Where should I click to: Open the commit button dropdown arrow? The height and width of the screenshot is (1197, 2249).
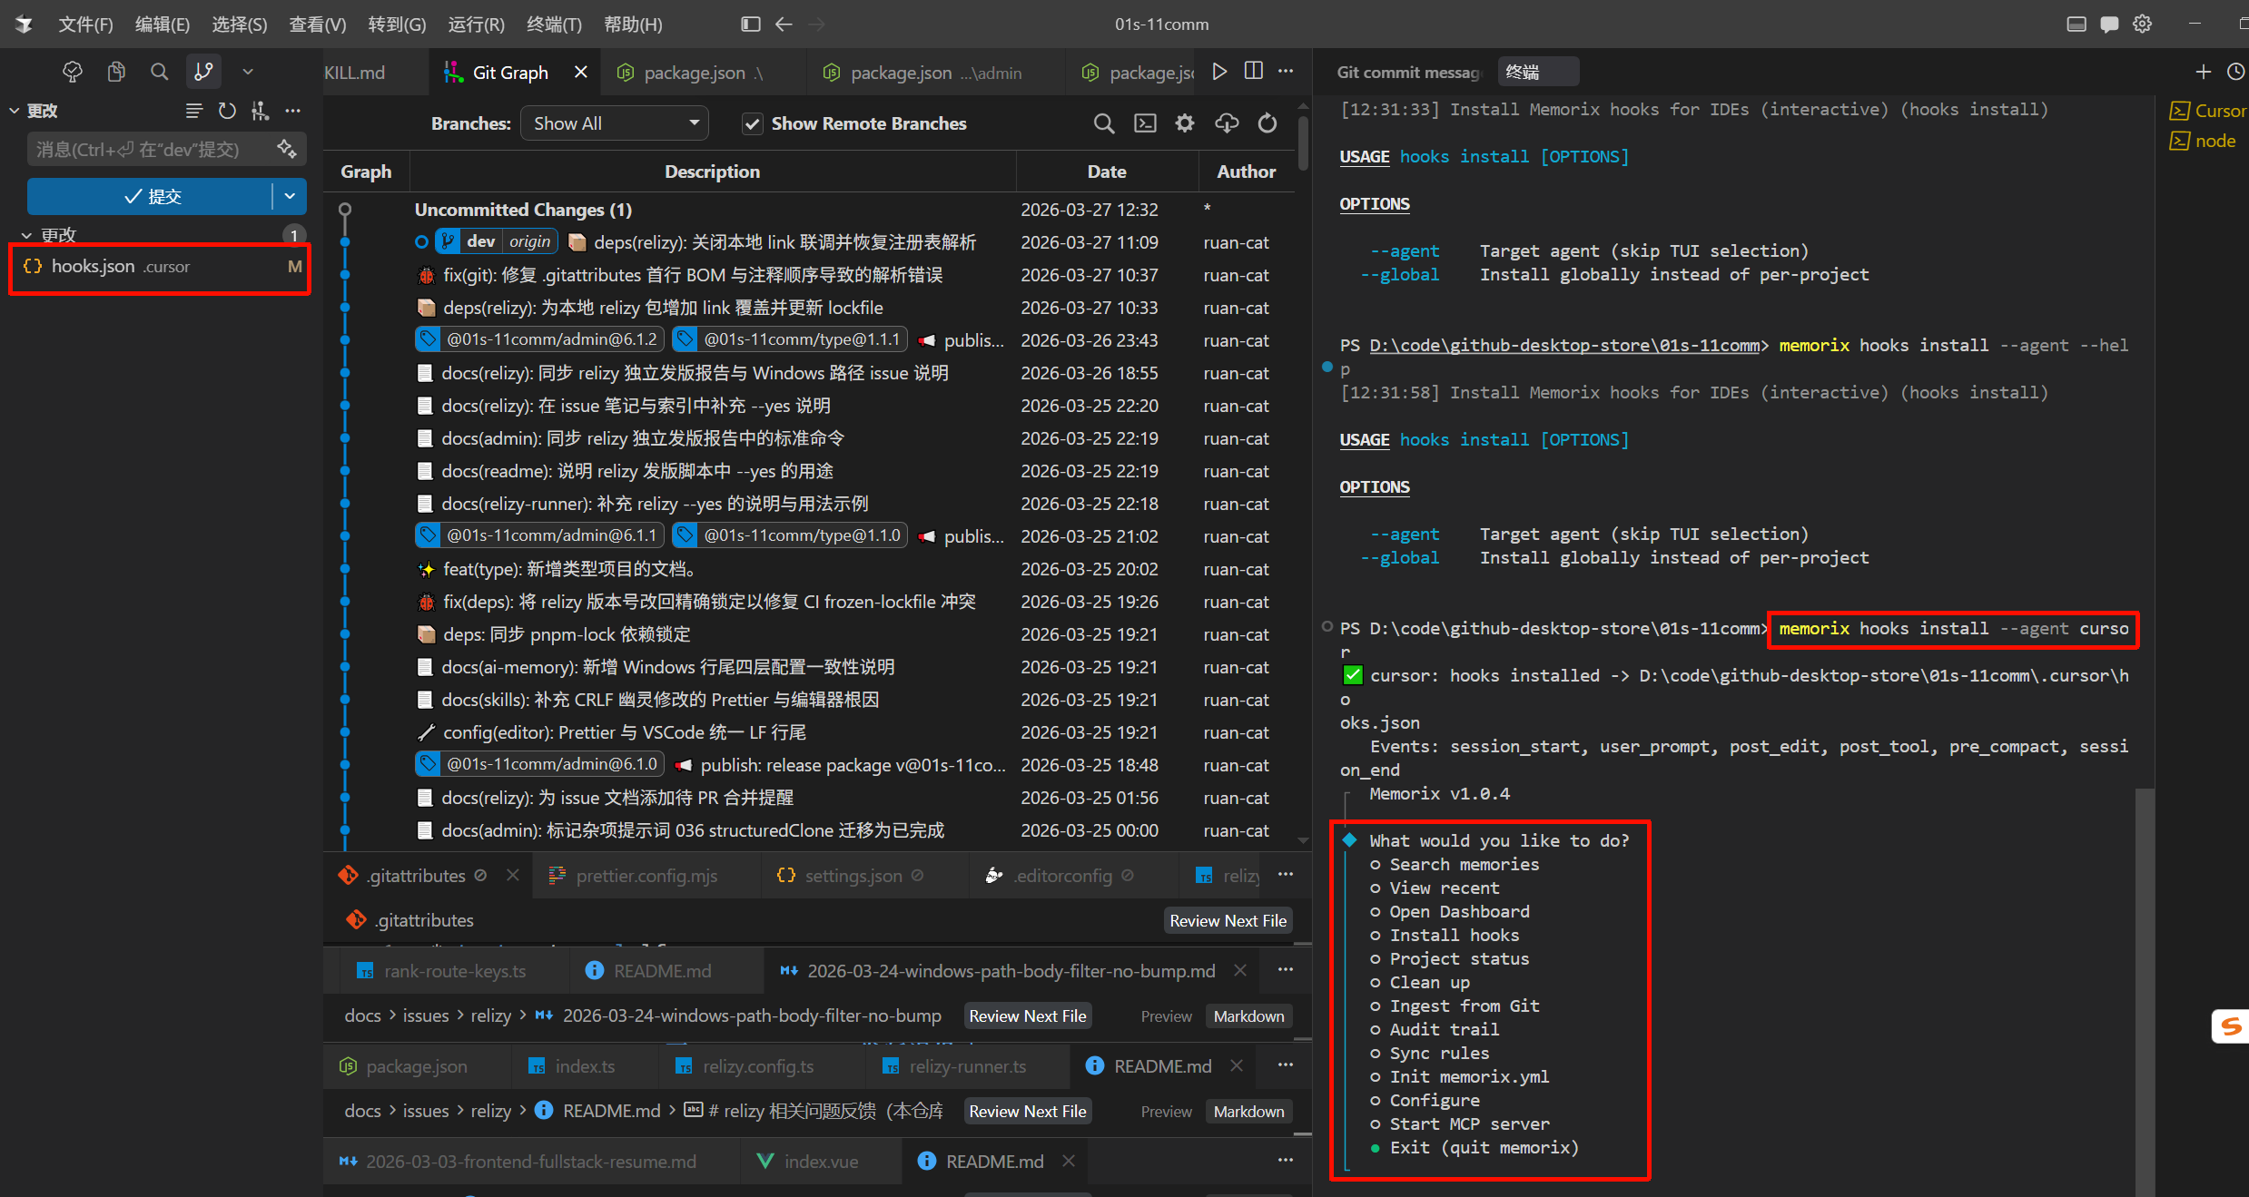[290, 196]
